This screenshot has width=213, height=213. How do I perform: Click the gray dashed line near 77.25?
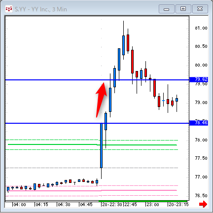click(x=92, y=168)
